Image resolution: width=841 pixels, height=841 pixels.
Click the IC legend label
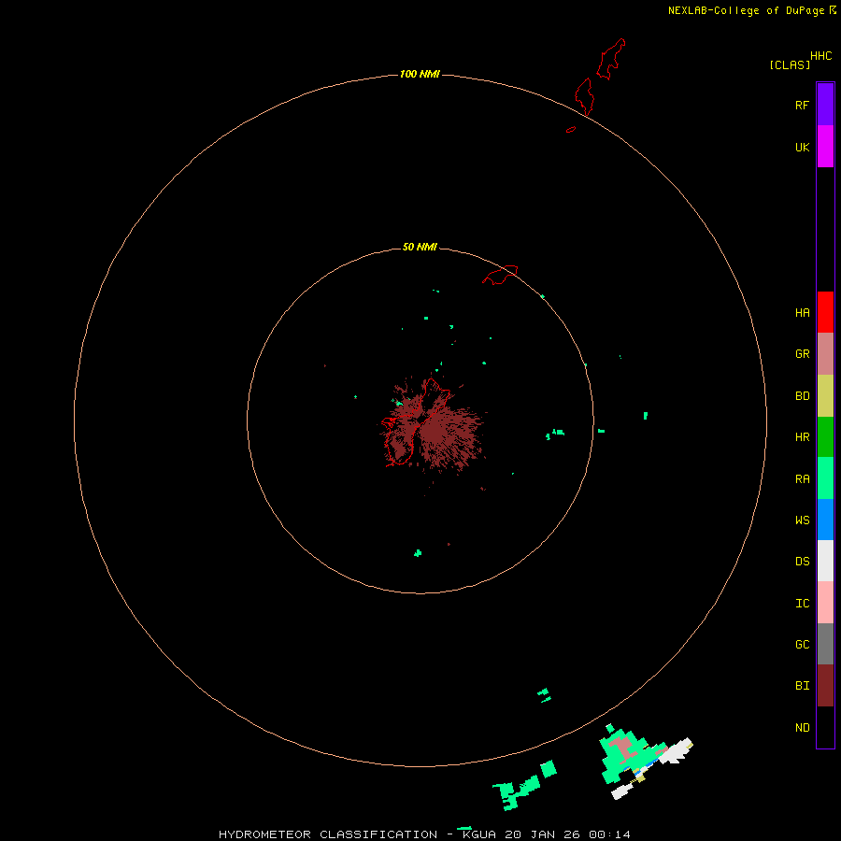803,604
